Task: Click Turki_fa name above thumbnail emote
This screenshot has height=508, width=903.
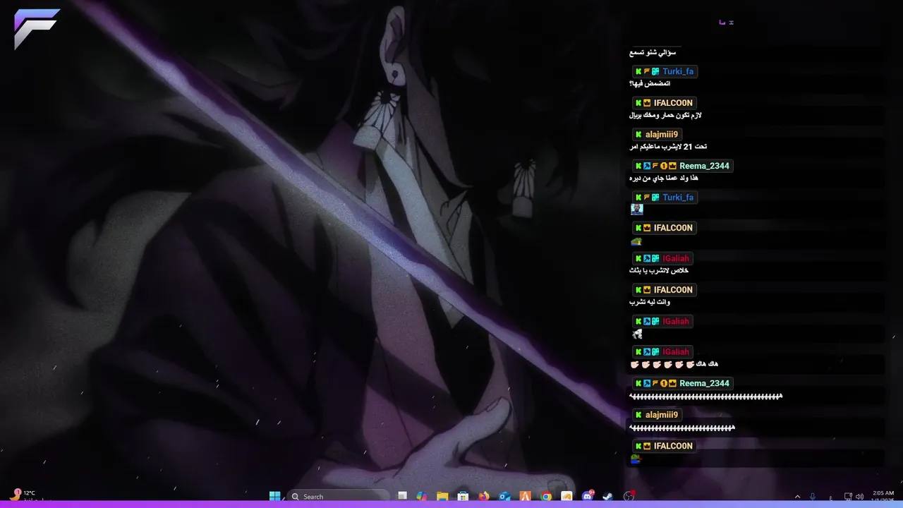Action: pyautogui.click(x=678, y=198)
